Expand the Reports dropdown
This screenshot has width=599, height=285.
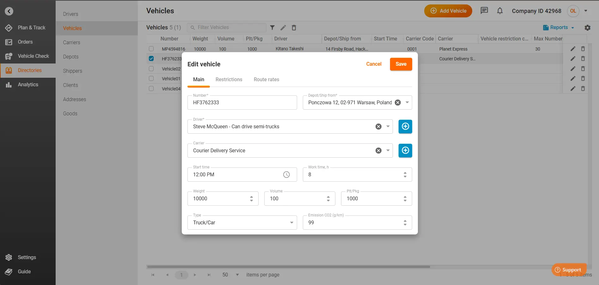click(x=558, y=27)
